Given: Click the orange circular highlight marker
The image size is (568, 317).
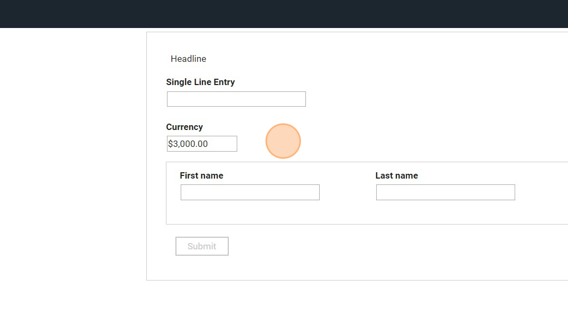Looking at the screenshot, I should 283,141.
